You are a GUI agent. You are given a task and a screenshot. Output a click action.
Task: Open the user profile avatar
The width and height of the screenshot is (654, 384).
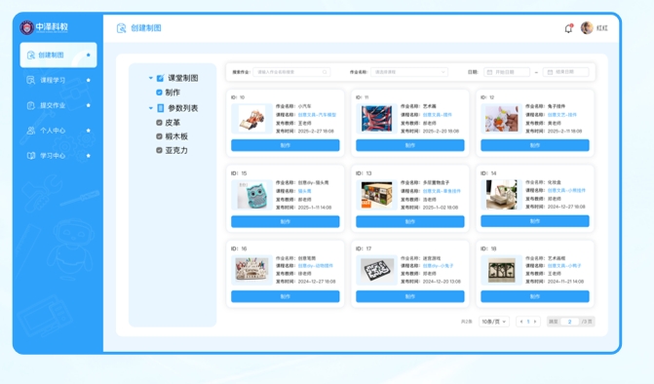click(x=587, y=28)
